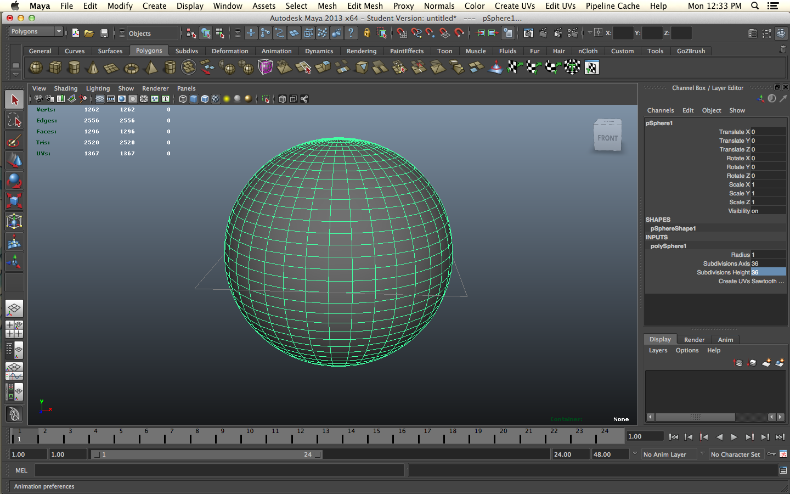This screenshot has width=790, height=494.
Task: Click the purple smooth proxy cube shelf icon
Action: coord(266,68)
